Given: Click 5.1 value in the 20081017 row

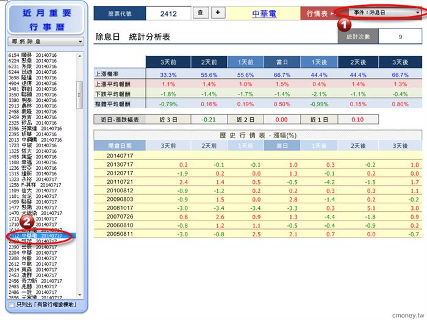Looking at the screenshot, I should pos(371,208).
